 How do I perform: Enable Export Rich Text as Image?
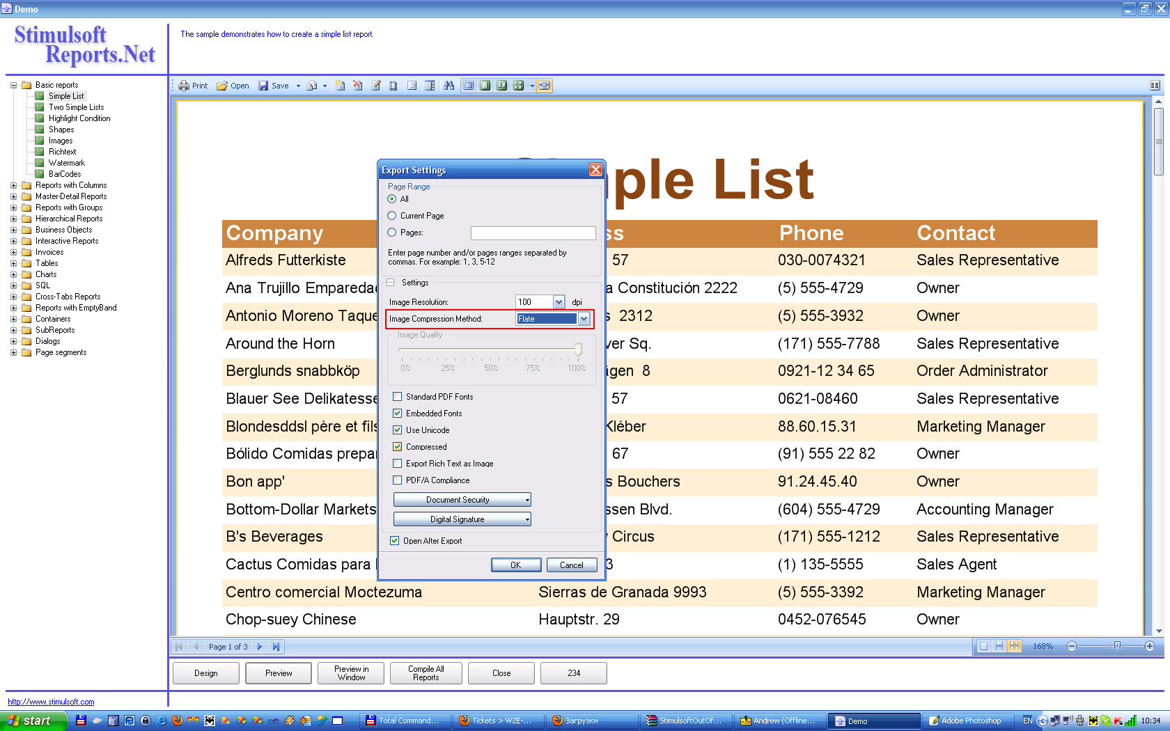[x=398, y=464]
